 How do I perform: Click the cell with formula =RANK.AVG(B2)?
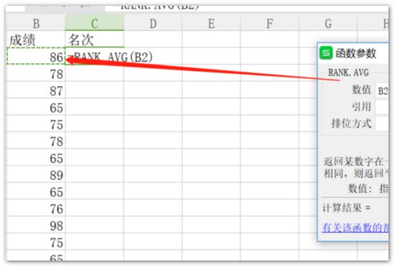coord(95,57)
